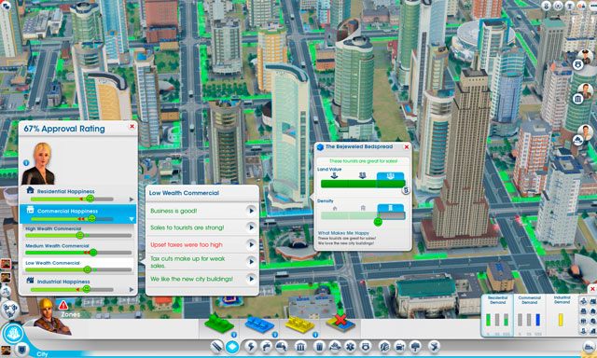The height and width of the screenshot is (358, 597).
Task: Click the blue cube icon in building popup
Action: click(320, 147)
